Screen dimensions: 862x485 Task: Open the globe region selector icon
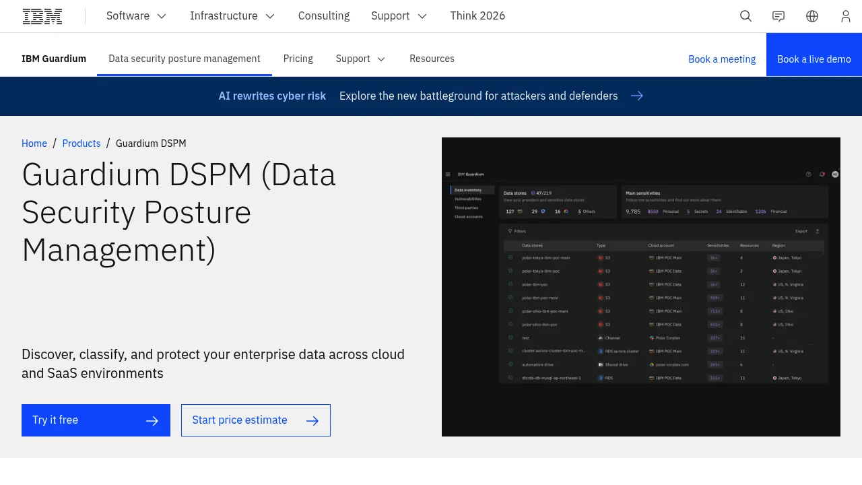click(812, 16)
